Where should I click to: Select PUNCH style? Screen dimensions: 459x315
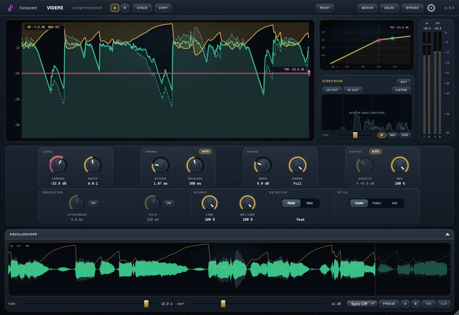(x=376, y=203)
